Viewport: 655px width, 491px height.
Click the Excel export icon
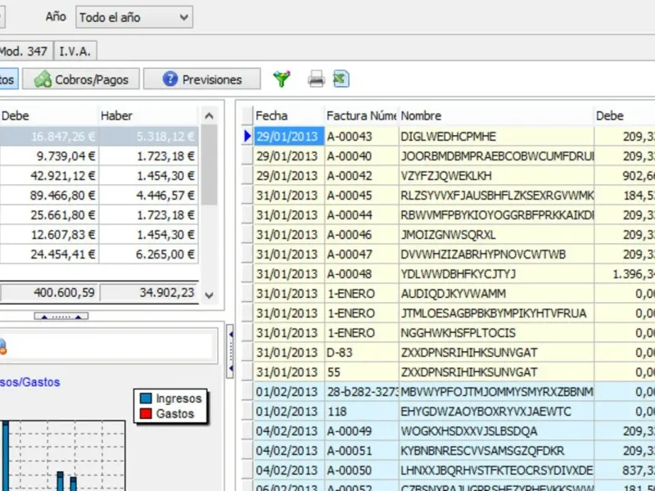tap(341, 79)
